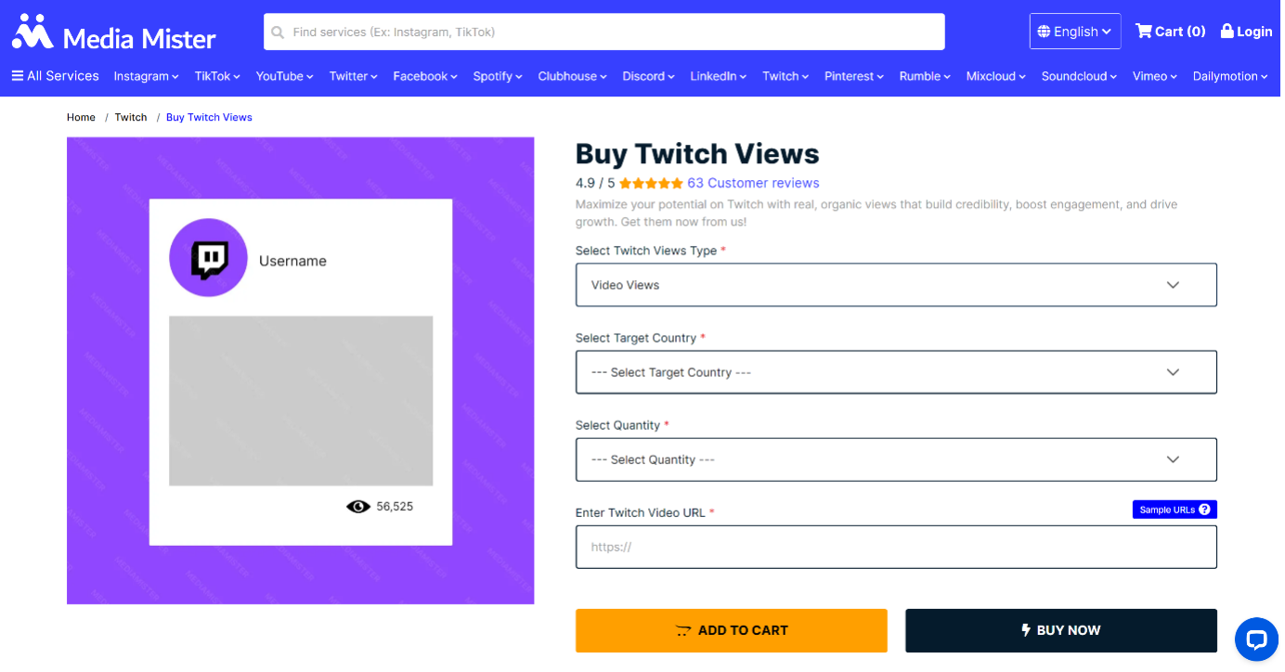
Task: Open the Twitch Views Type dropdown
Action: pyautogui.click(x=896, y=285)
